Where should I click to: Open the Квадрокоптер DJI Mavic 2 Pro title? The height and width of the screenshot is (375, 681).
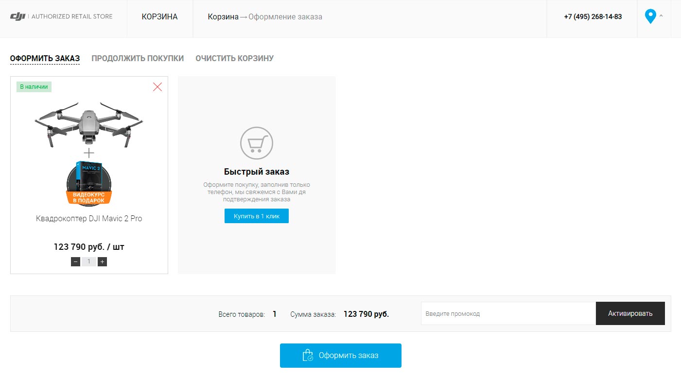click(89, 219)
